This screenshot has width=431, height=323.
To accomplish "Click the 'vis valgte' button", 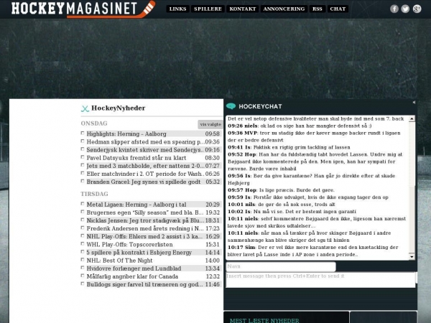I will coord(210,124).
